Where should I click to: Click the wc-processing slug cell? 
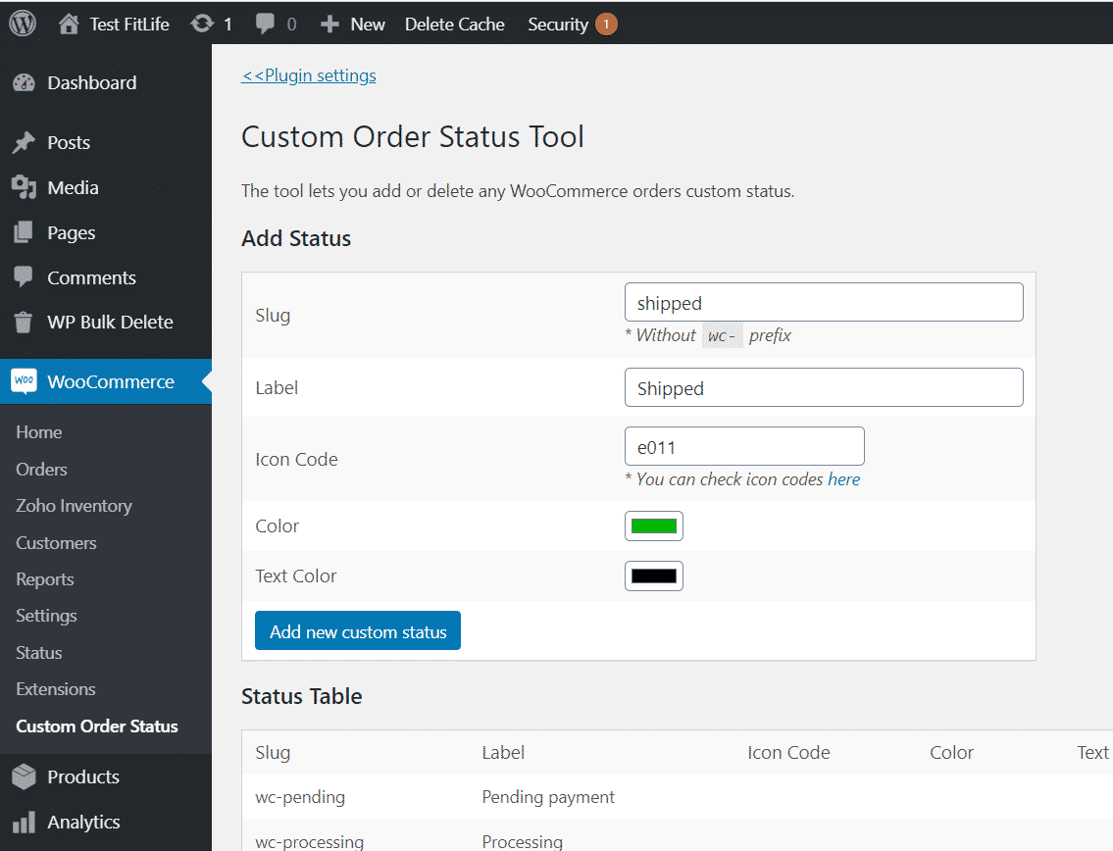click(310, 841)
